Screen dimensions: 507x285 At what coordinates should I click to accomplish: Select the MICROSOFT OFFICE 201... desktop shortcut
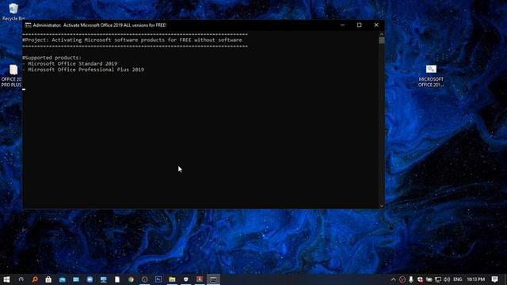click(x=431, y=76)
